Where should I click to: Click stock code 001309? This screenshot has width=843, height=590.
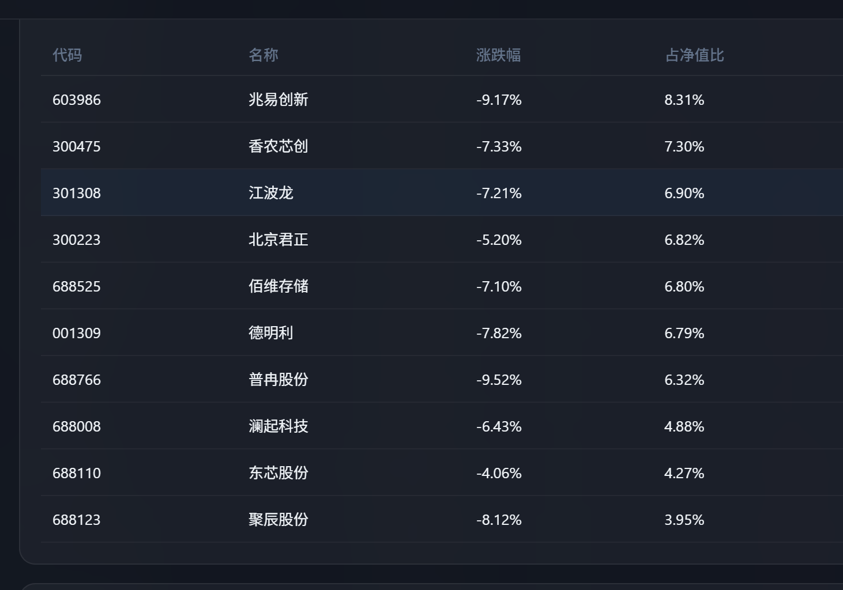click(x=77, y=333)
